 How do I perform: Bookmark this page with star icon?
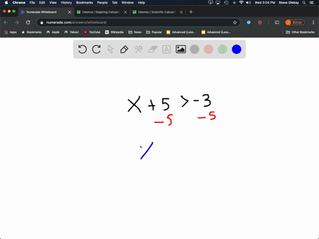pos(235,23)
